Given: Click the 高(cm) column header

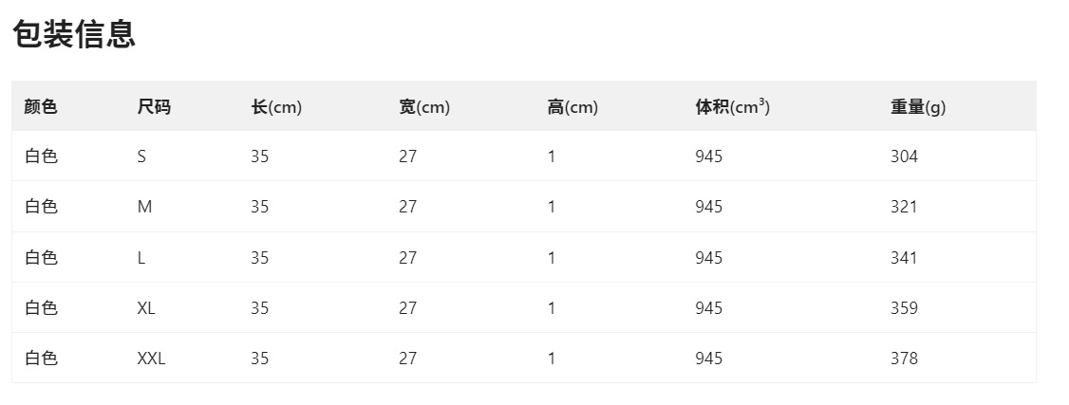Looking at the screenshot, I should [x=572, y=107].
